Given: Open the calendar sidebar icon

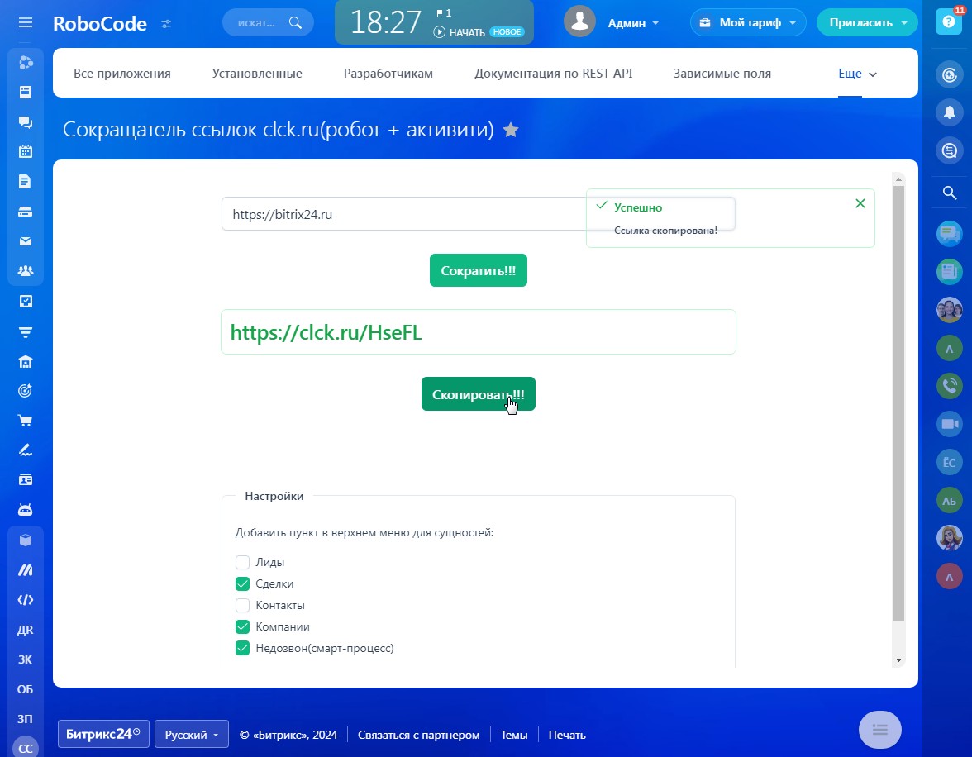Looking at the screenshot, I should tap(26, 151).
